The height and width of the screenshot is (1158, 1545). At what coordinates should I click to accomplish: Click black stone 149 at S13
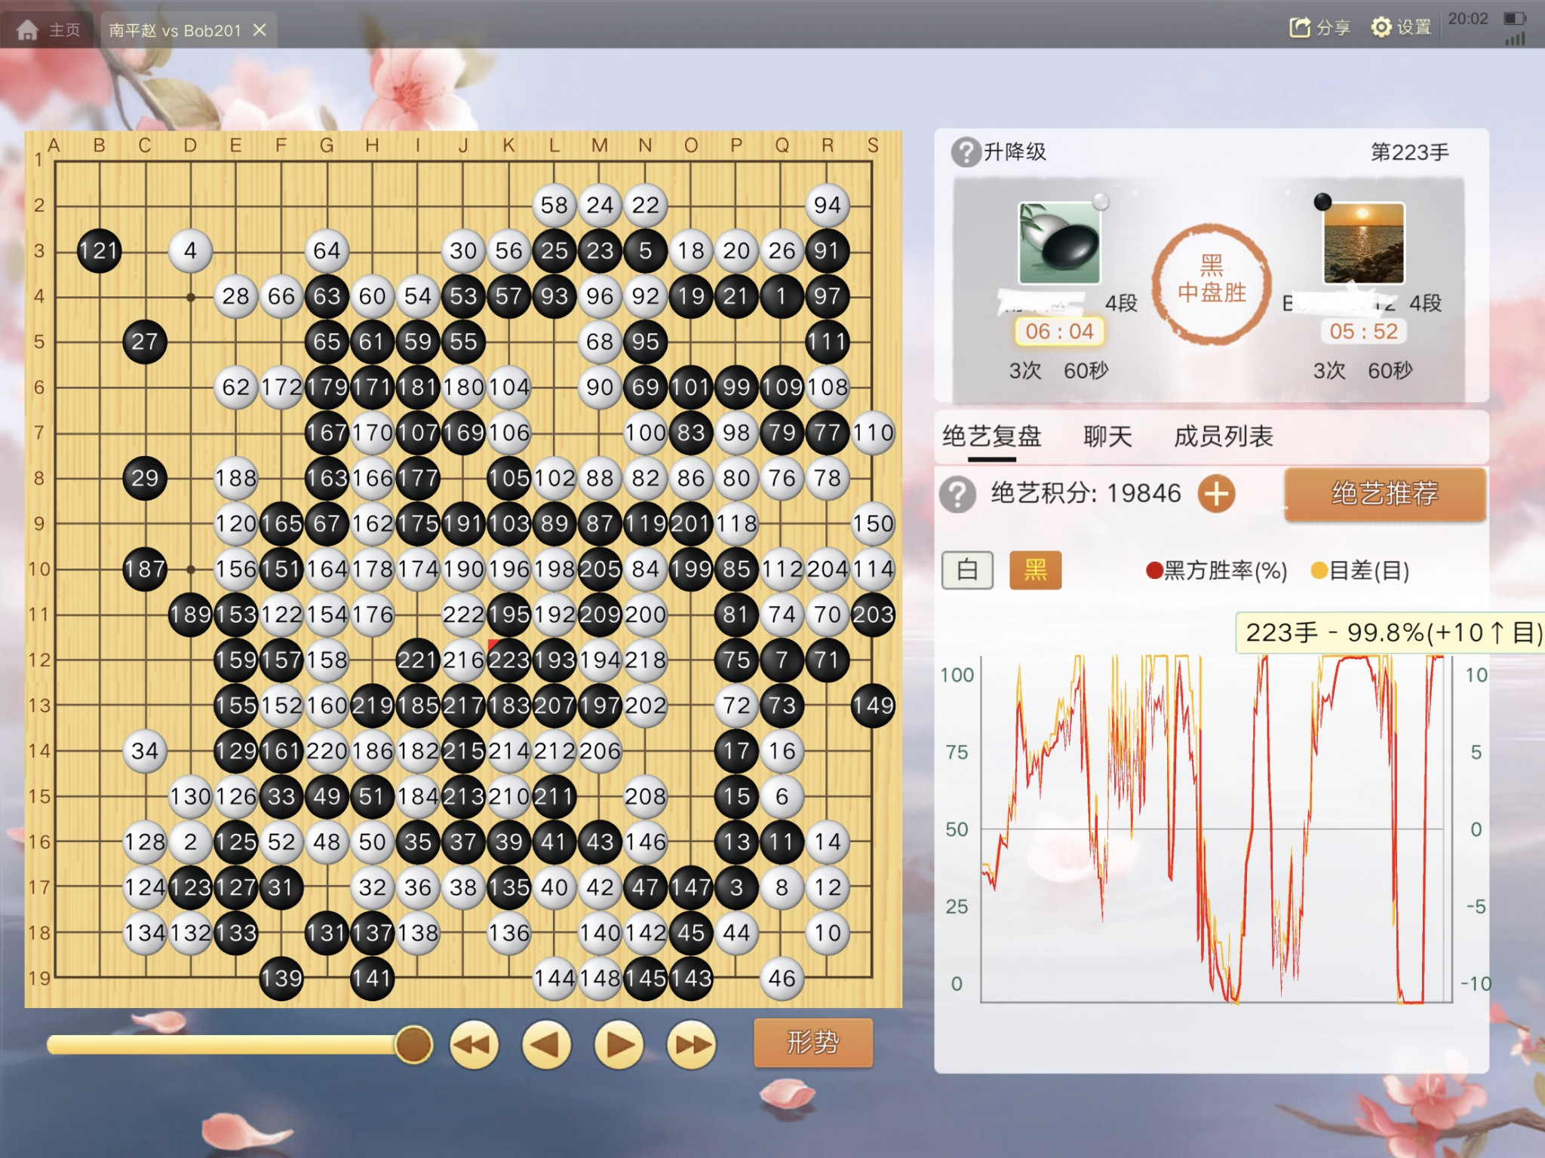click(873, 706)
